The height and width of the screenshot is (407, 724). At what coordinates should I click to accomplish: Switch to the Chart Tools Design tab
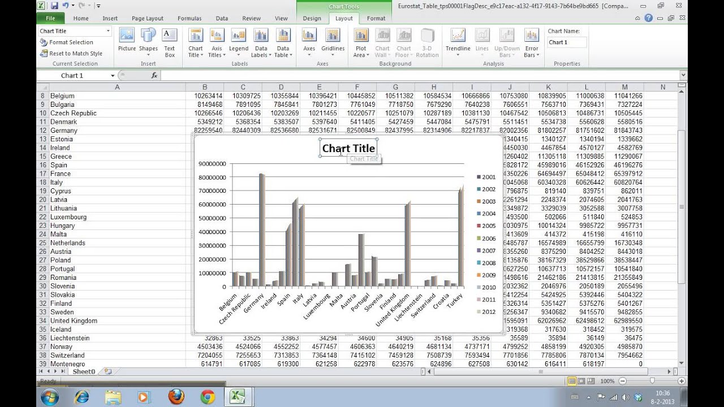(x=312, y=18)
